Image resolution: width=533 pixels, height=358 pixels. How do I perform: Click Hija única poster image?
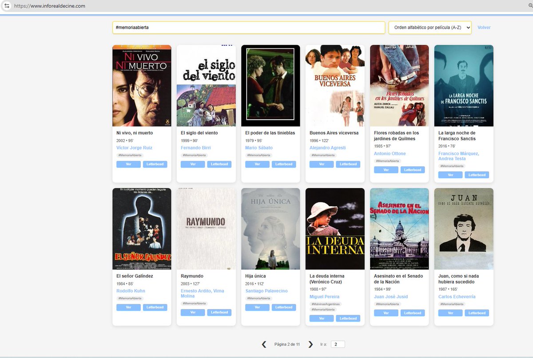coord(270,229)
